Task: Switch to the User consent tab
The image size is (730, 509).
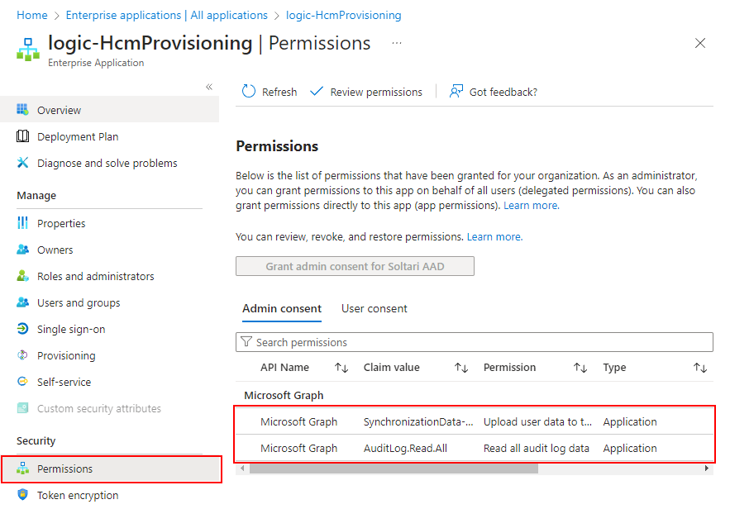Action: tap(374, 308)
